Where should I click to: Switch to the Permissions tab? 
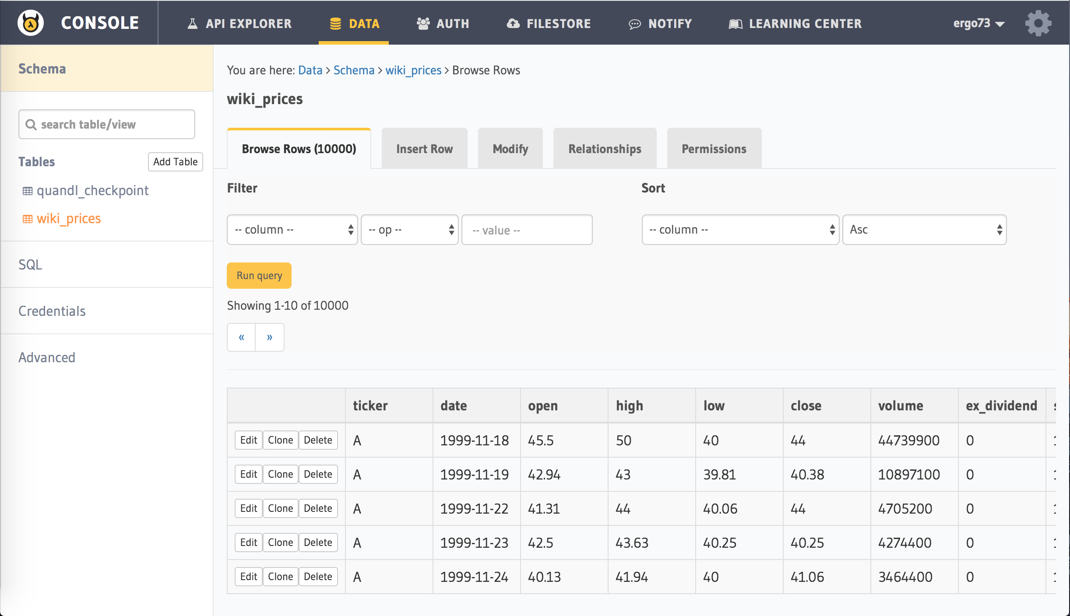click(x=714, y=149)
